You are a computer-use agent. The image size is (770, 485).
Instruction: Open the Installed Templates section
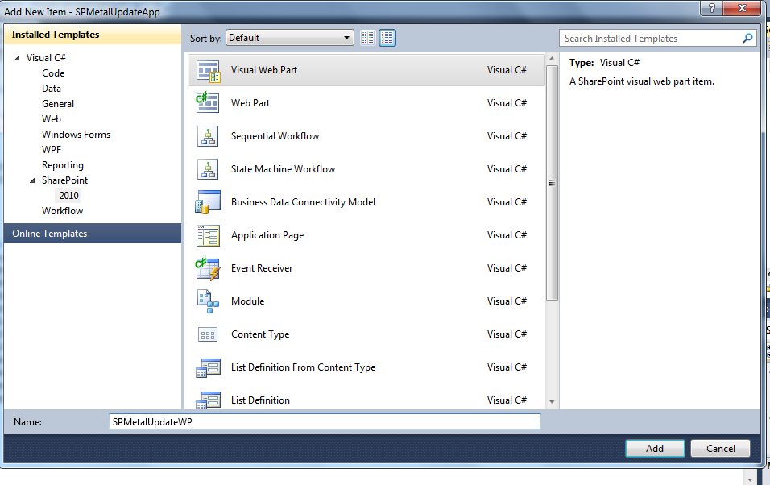coord(93,35)
